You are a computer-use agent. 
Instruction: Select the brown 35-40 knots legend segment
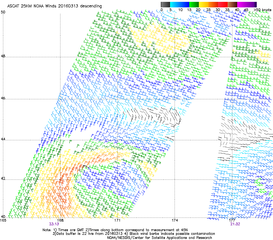tap(232, 4)
